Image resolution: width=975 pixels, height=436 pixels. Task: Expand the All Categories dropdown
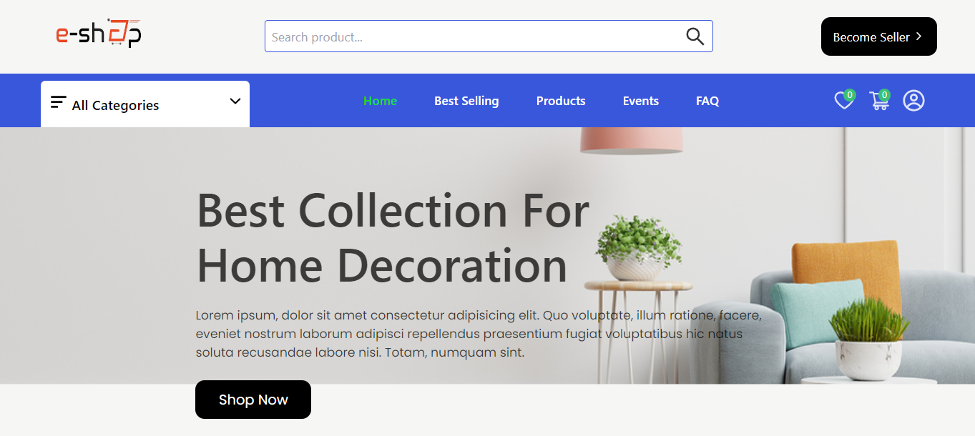(145, 104)
